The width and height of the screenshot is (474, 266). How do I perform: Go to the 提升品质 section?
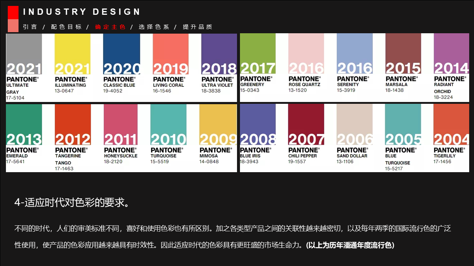[197, 27]
